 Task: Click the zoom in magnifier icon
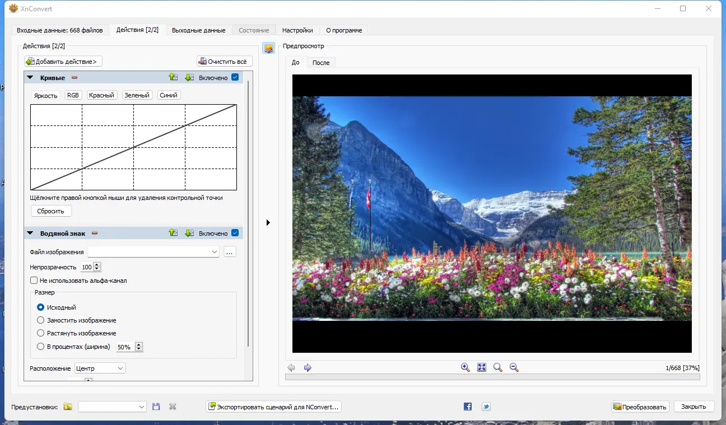point(465,367)
